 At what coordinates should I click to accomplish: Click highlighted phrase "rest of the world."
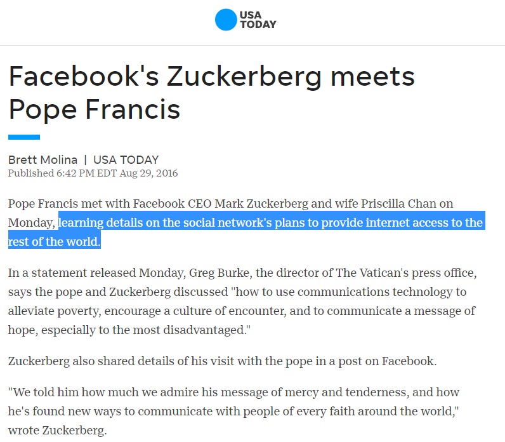click(55, 242)
